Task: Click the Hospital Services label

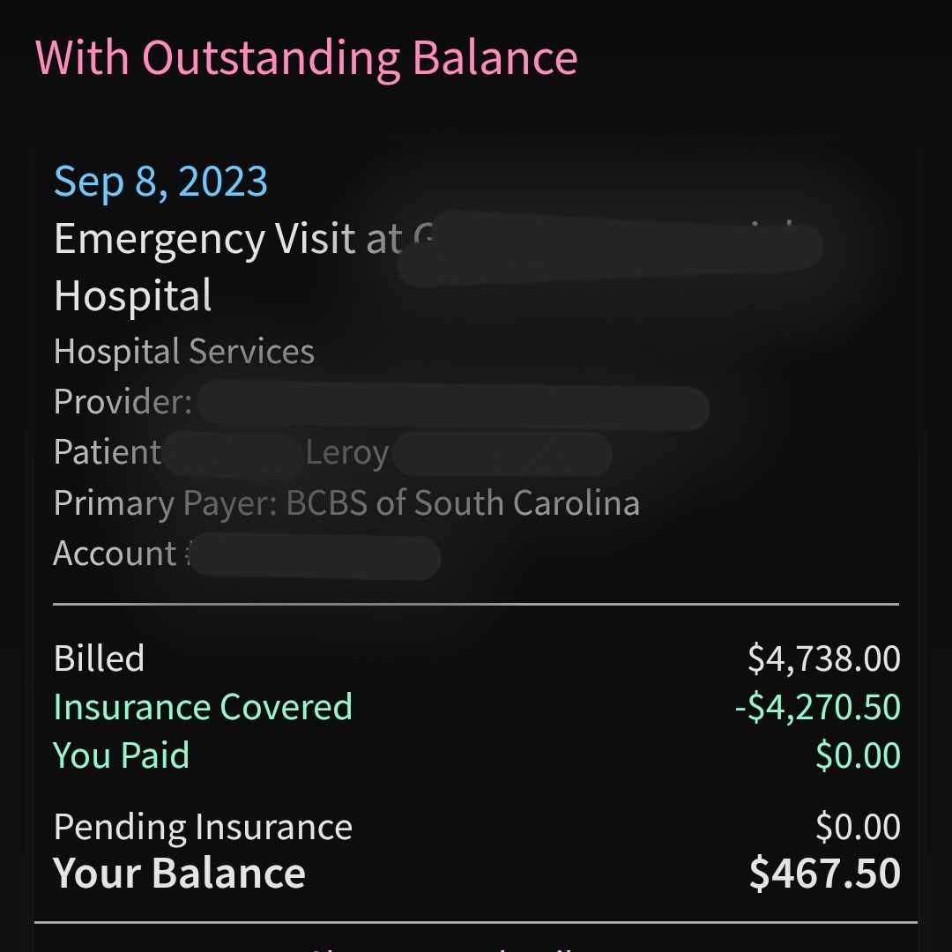Action: pos(184,351)
